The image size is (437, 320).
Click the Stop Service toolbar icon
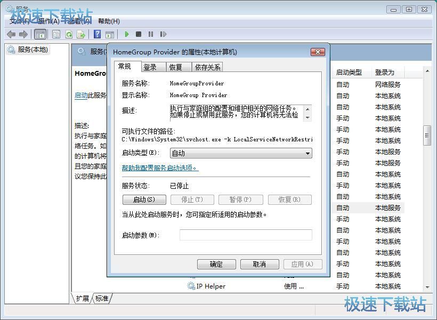[139, 34]
